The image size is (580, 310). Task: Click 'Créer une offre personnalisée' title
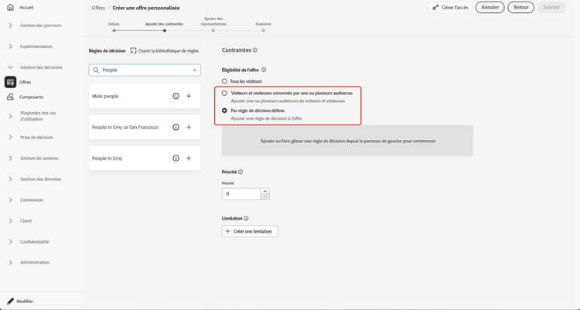pyautogui.click(x=146, y=8)
